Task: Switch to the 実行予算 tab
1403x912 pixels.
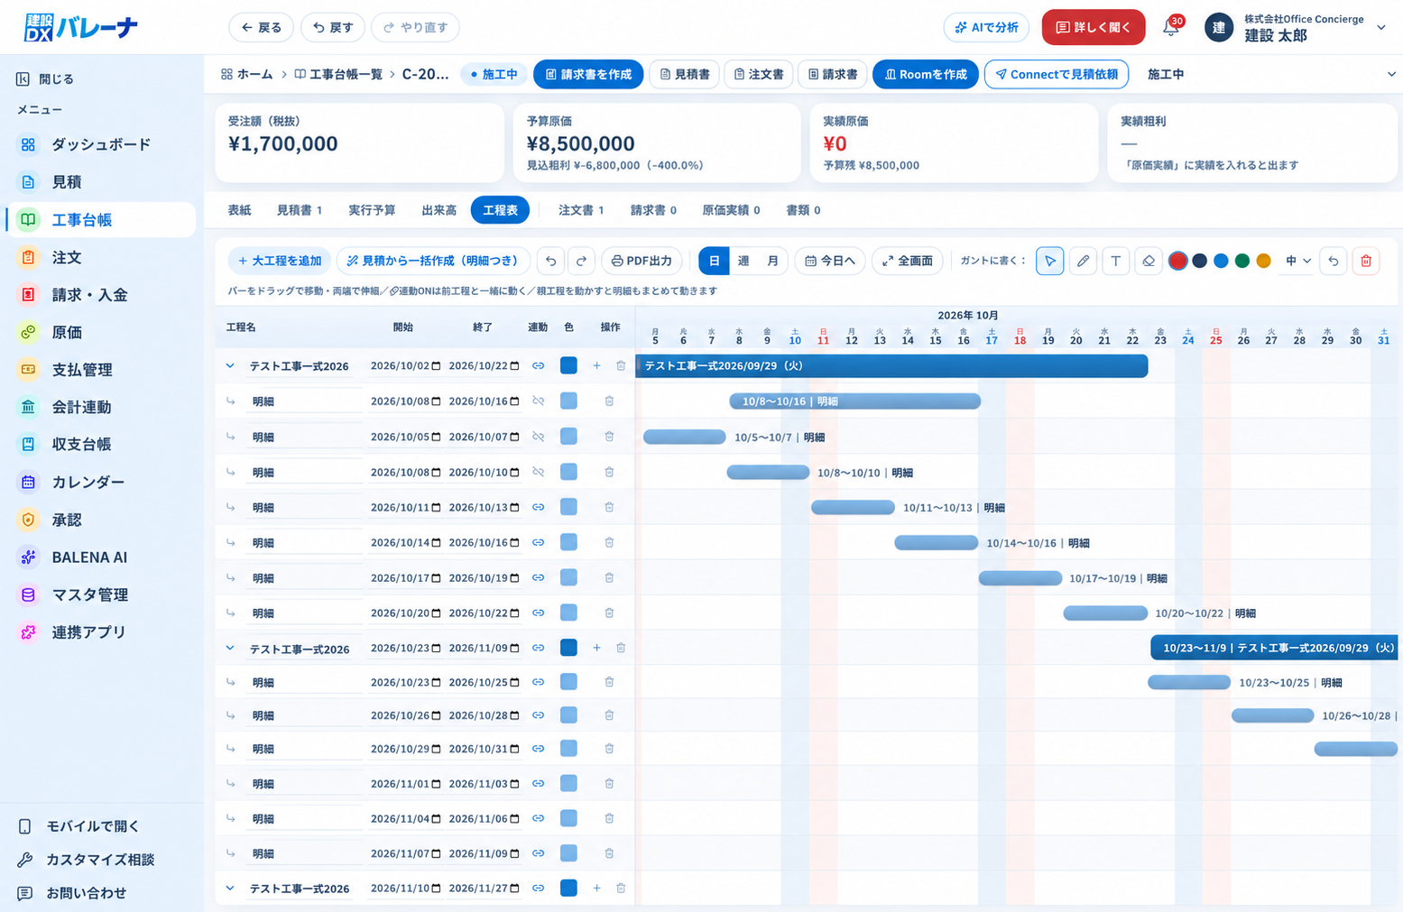Action: coord(372,210)
